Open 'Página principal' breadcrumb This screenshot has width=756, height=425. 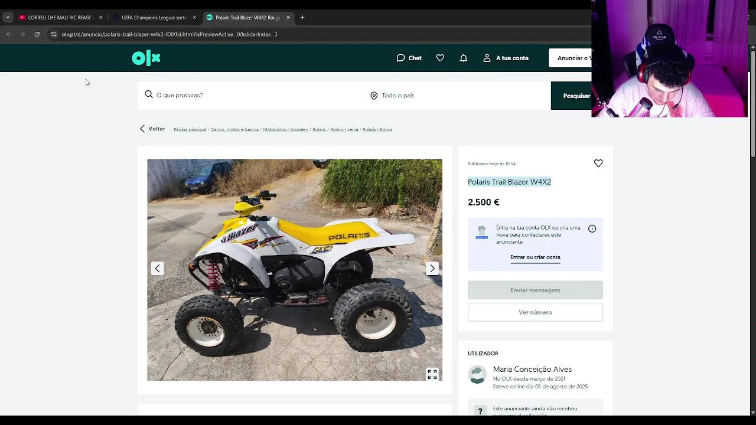(190, 129)
